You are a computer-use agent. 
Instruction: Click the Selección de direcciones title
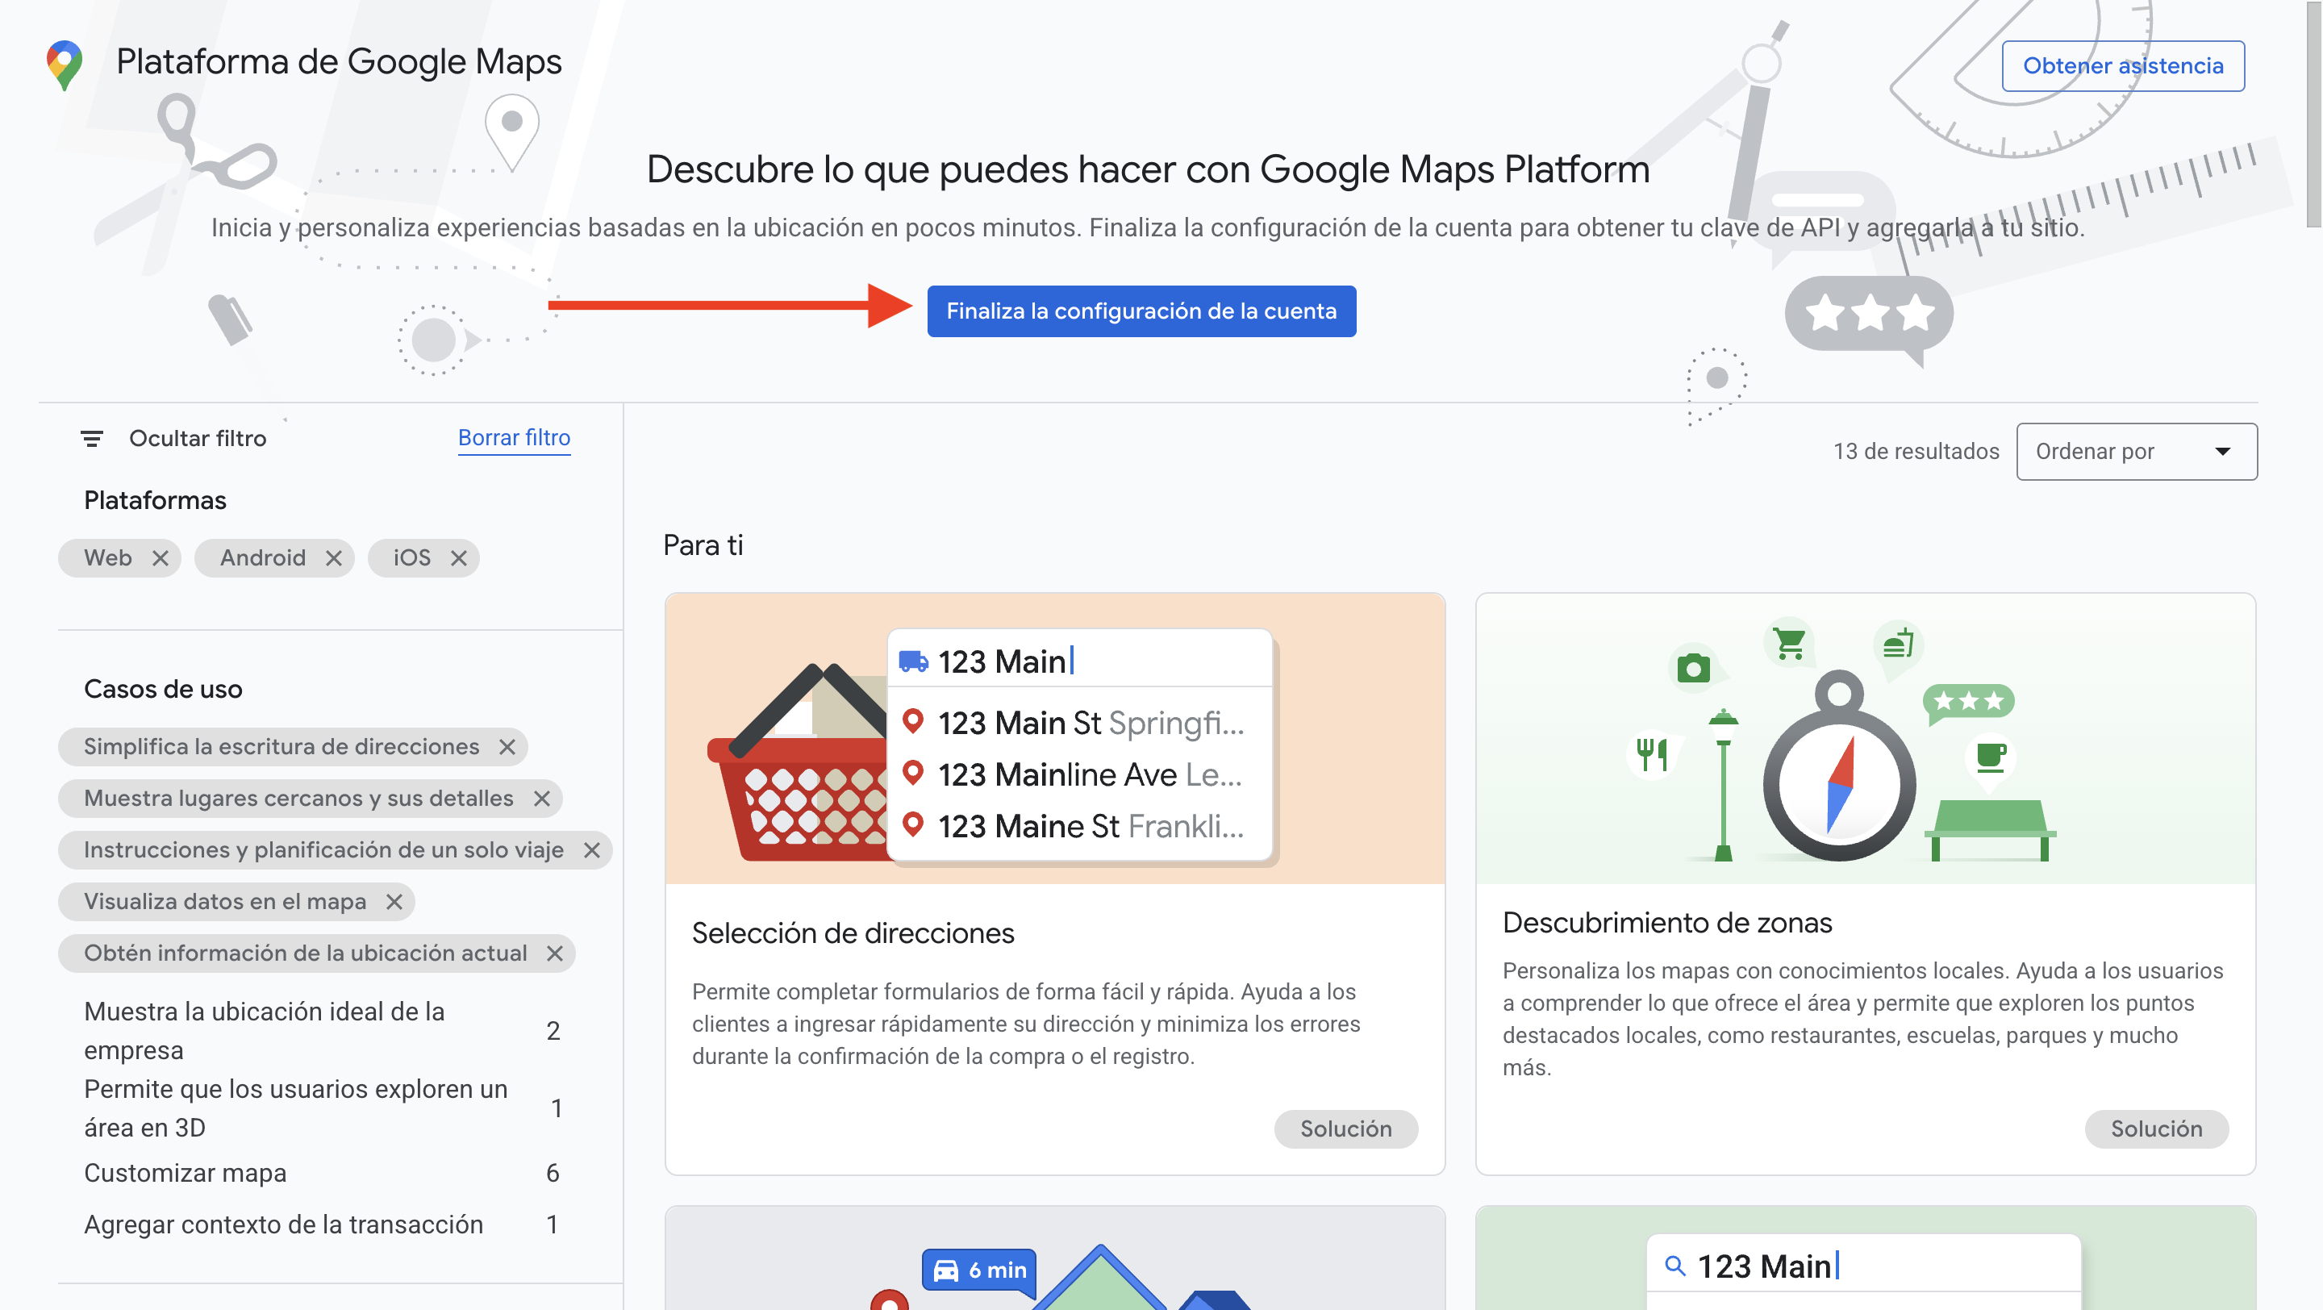point(853,933)
